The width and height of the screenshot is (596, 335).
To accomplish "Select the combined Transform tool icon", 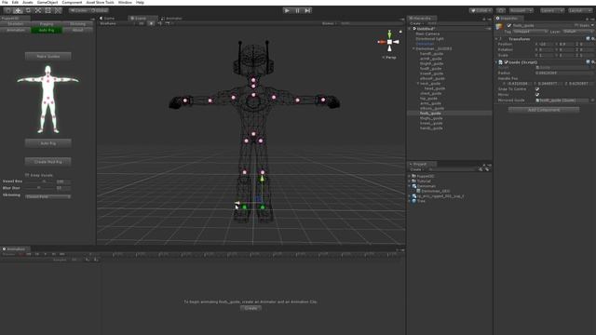I will pyautogui.click(x=58, y=10).
